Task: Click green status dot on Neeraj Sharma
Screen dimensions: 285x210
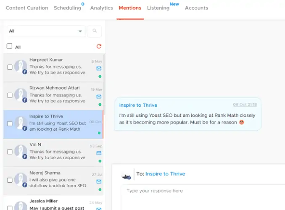Action: coord(100,190)
